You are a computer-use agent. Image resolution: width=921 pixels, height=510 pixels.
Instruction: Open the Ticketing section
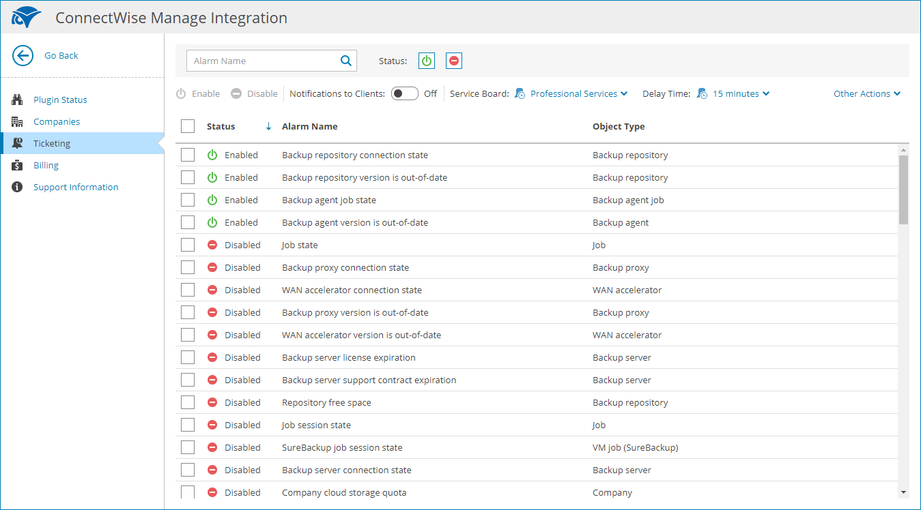tap(52, 143)
